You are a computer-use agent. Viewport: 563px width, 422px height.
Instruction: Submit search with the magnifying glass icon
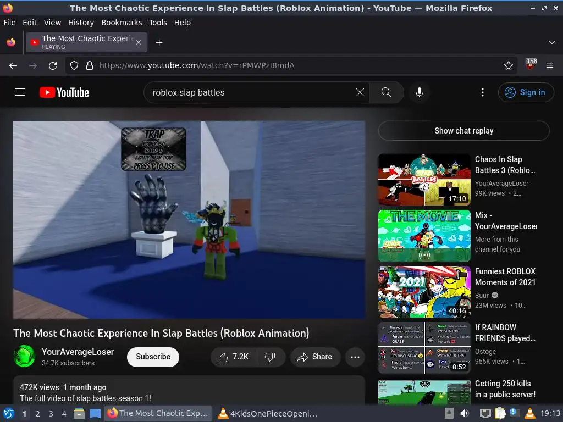[387, 92]
